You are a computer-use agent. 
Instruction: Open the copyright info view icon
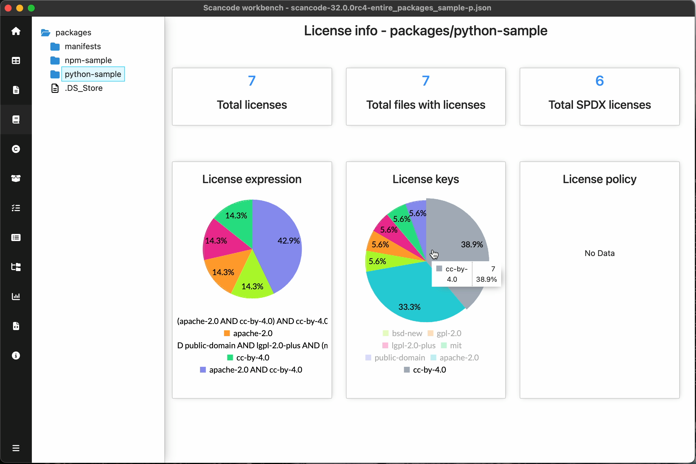pyautogui.click(x=16, y=149)
